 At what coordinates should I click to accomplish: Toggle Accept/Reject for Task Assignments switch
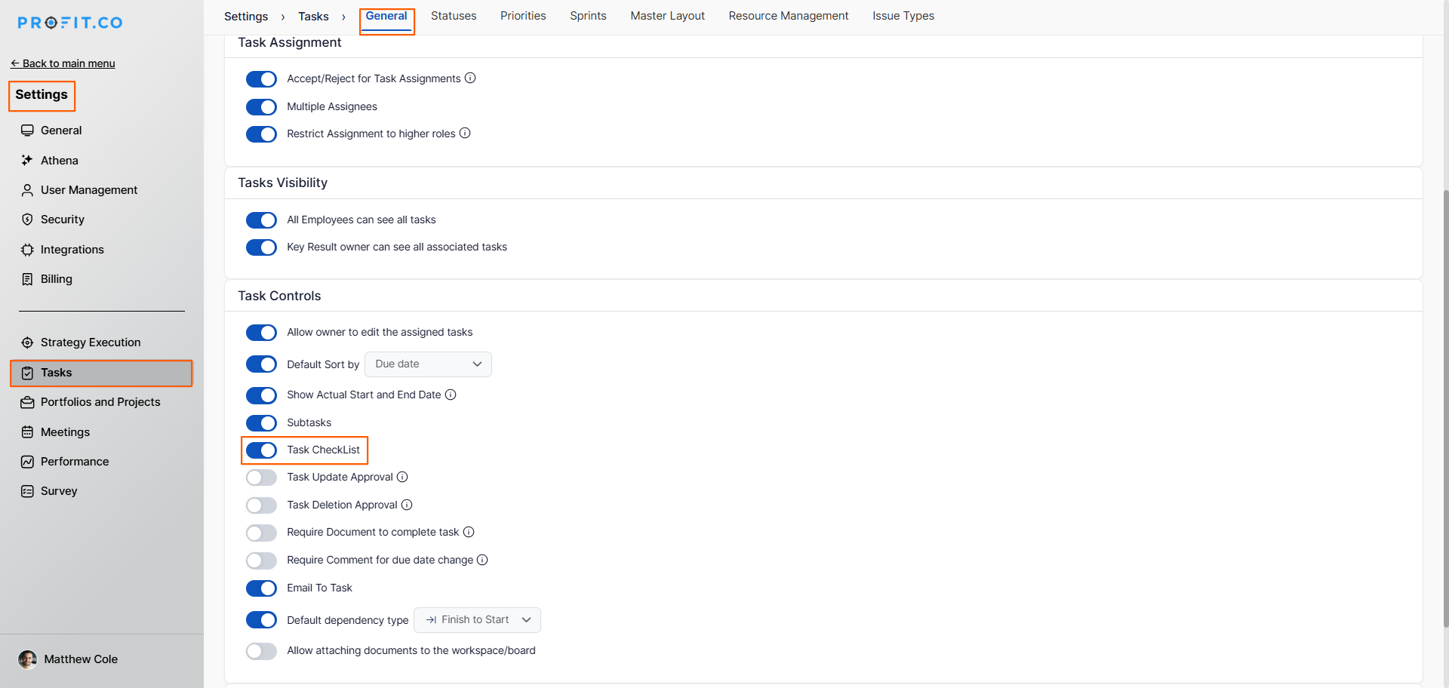click(261, 79)
